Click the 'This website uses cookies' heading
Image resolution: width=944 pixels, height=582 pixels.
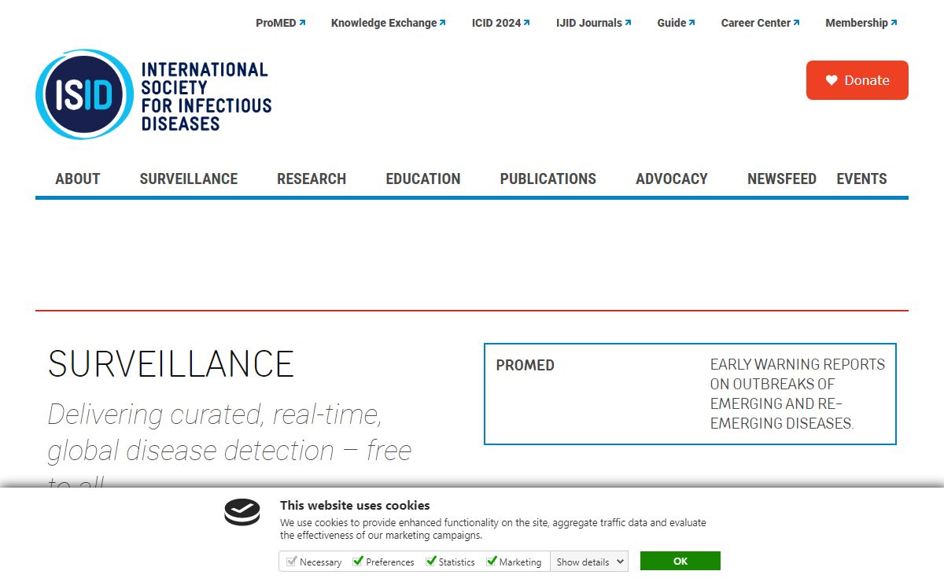(355, 506)
